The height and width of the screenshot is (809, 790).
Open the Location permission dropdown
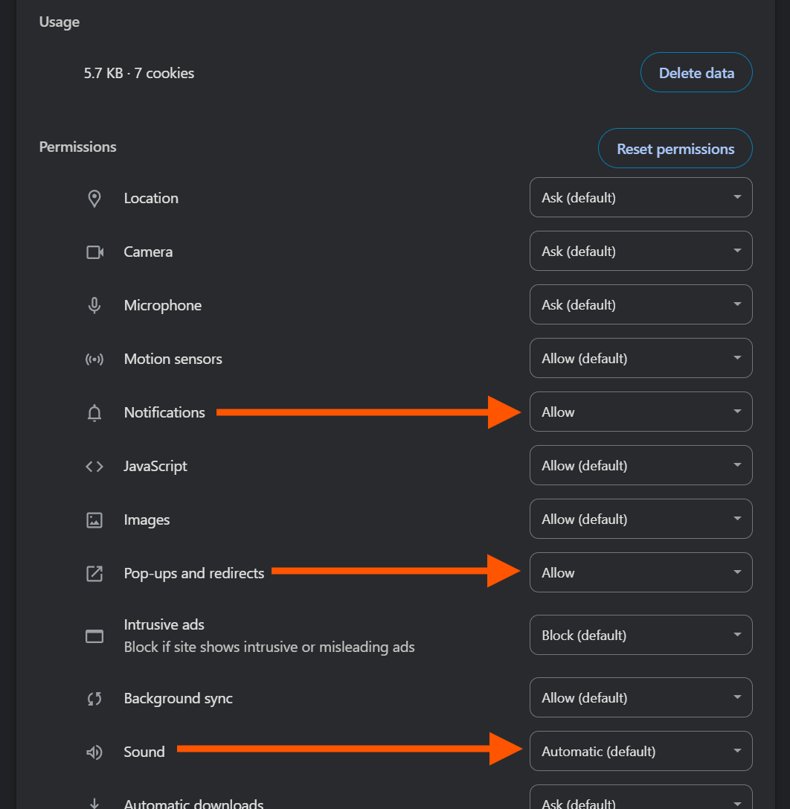641,198
